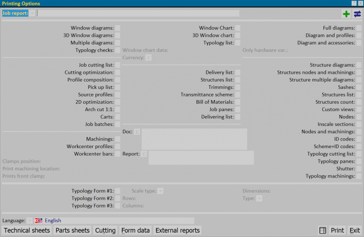Open the Form data tab
Screen dimensions: 364x237
tap(136, 230)
